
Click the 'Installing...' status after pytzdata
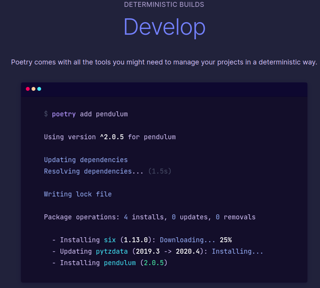[237, 251]
